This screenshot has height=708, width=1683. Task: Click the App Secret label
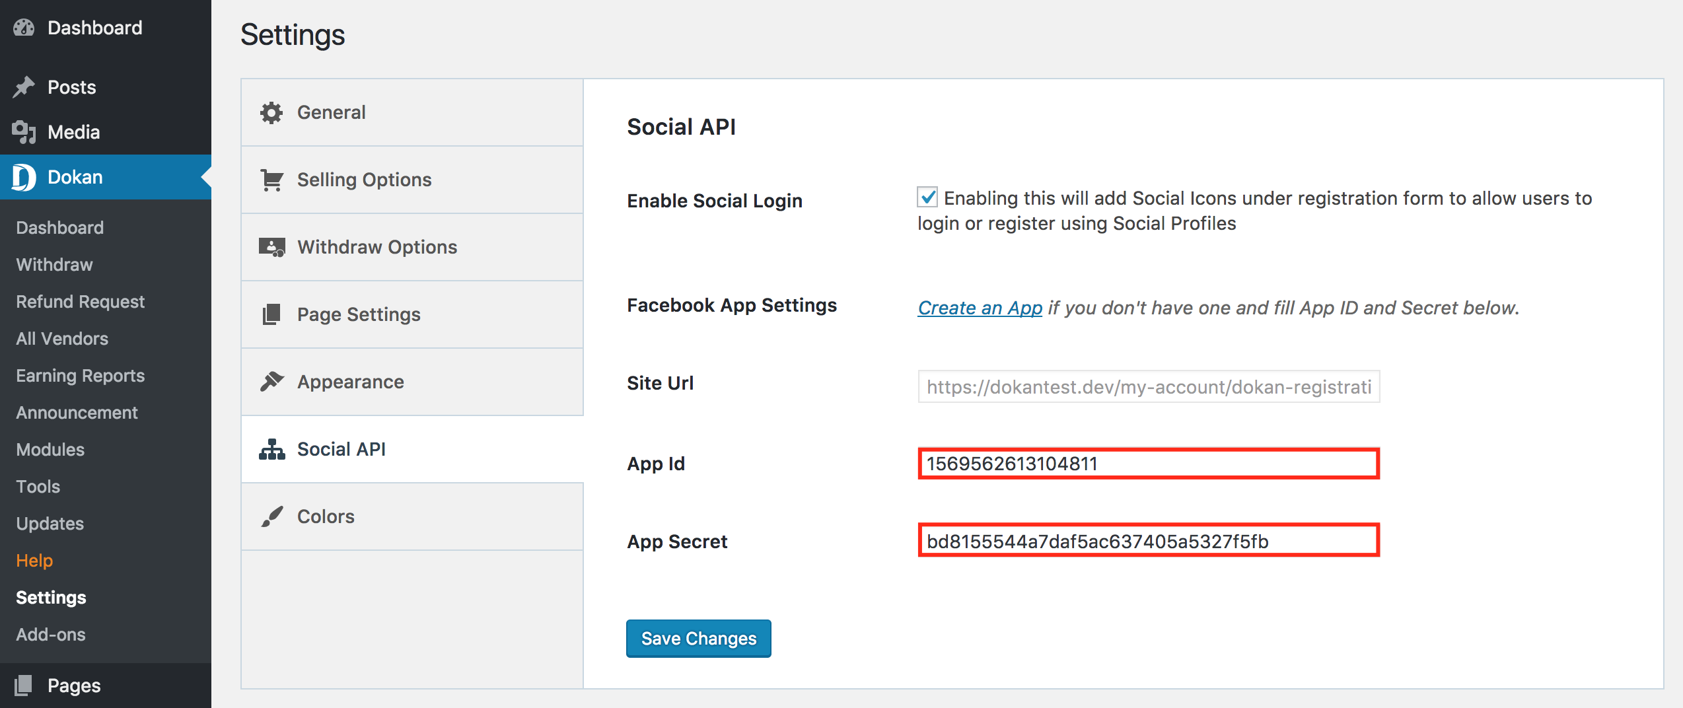pos(677,542)
